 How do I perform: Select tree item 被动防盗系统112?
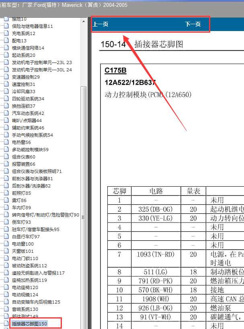click(29, 266)
